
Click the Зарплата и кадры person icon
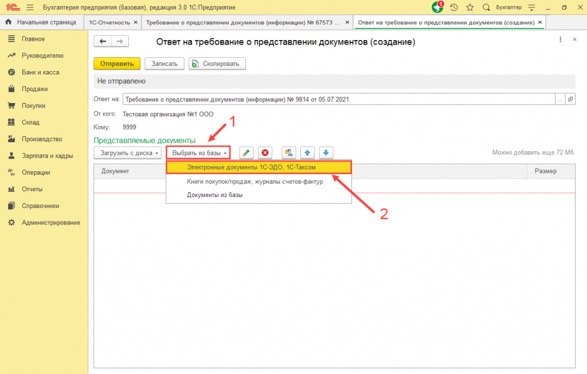point(11,156)
